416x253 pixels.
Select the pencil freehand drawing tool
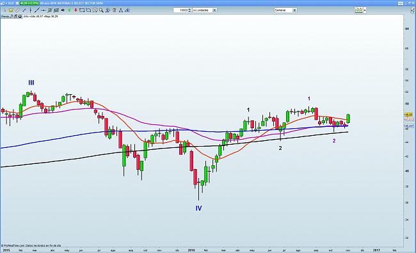click(17, 10)
